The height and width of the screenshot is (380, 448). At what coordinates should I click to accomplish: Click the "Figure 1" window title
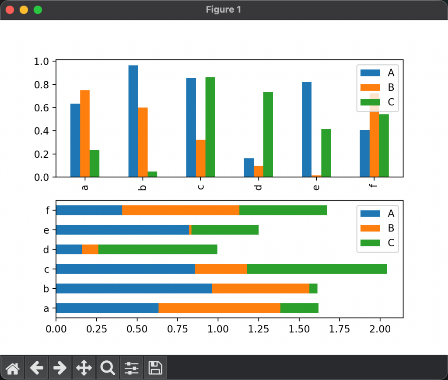[x=224, y=10]
